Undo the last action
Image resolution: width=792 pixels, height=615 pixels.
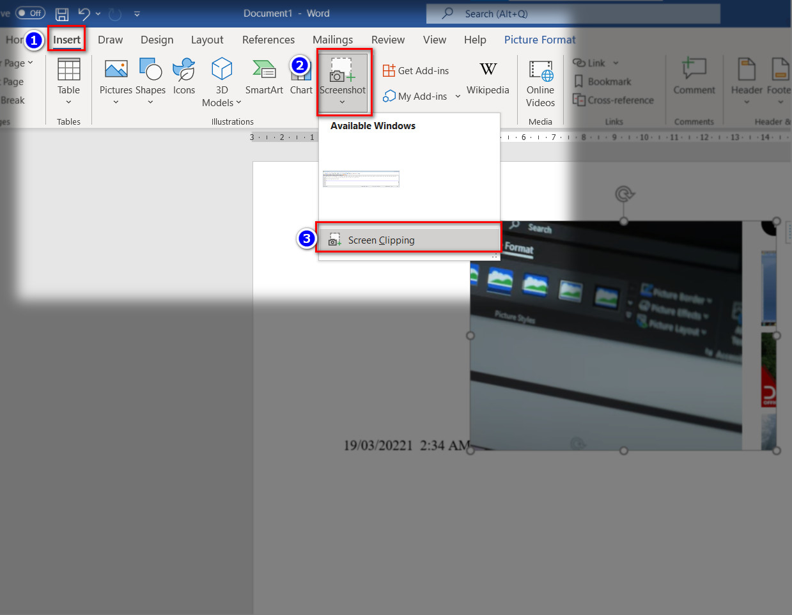point(84,13)
